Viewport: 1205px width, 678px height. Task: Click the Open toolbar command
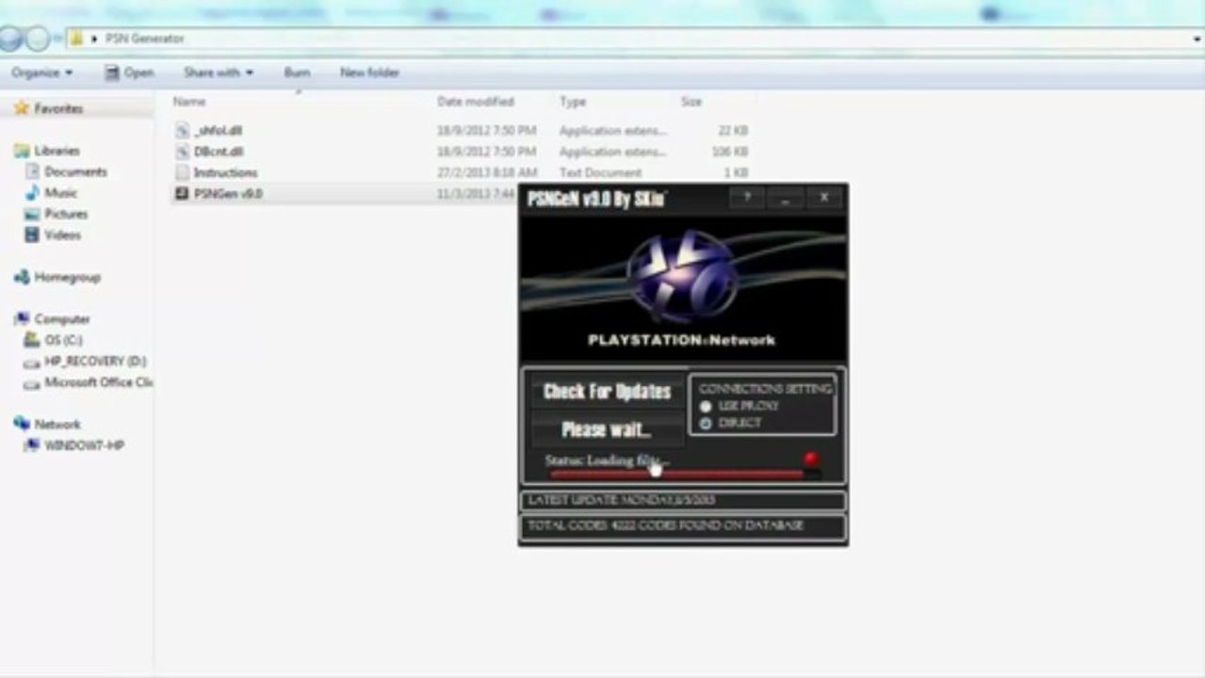click(x=129, y=73)
